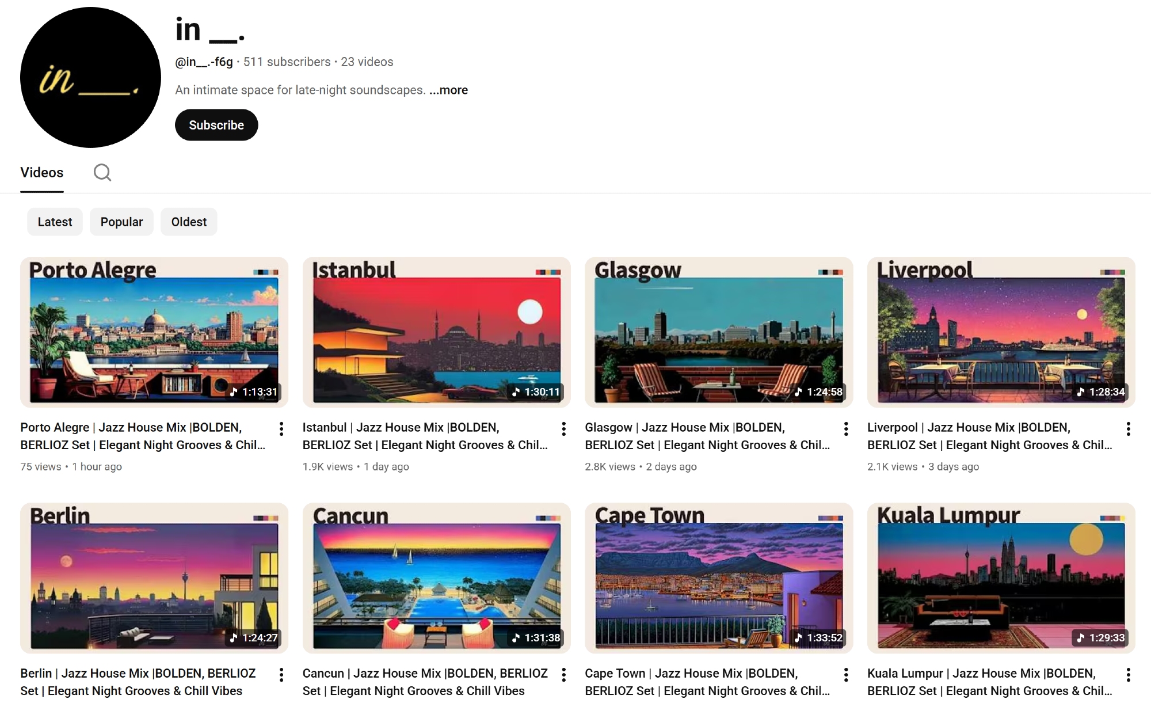Open the Berlin Jazz House Mix title link

tap(138, 682)
